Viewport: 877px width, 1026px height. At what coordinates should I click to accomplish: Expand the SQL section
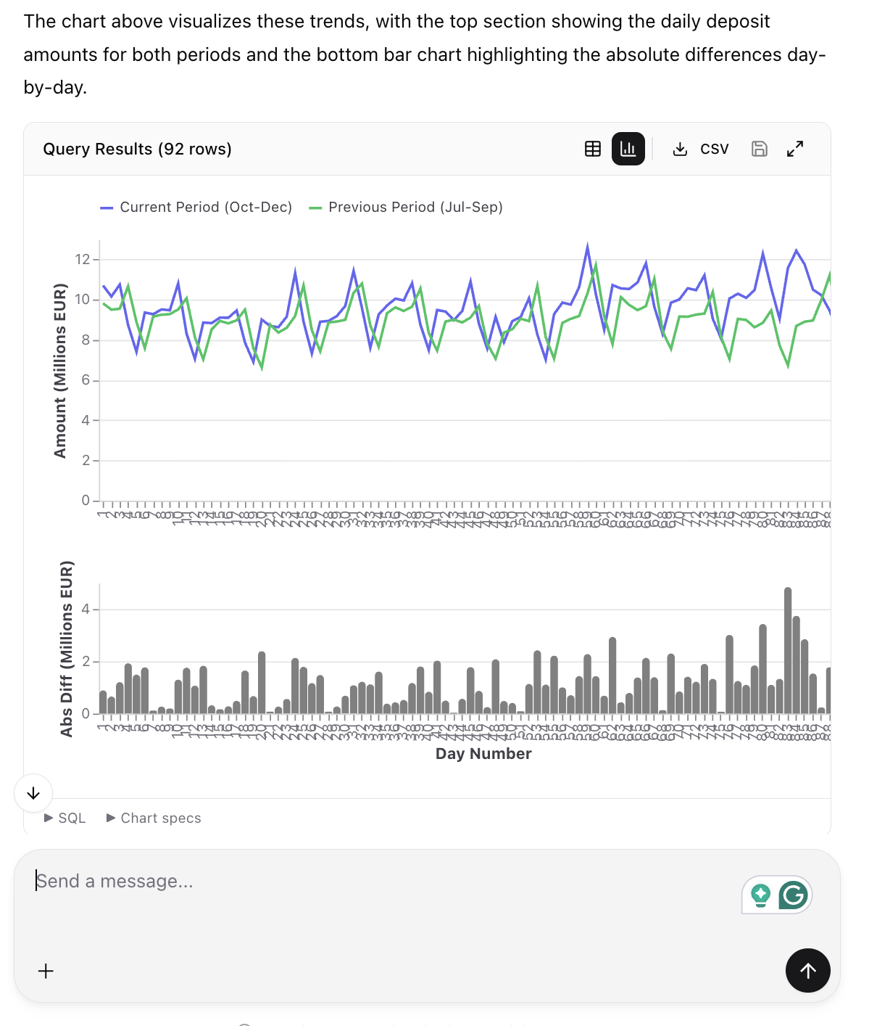(65, 818)
